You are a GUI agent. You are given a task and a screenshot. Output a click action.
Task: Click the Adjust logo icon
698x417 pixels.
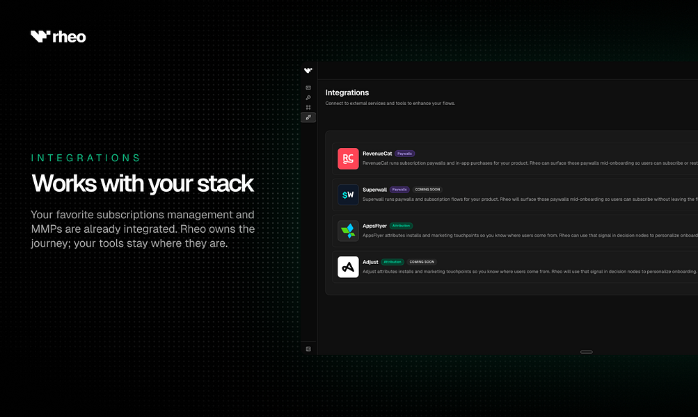coord(348,267)
